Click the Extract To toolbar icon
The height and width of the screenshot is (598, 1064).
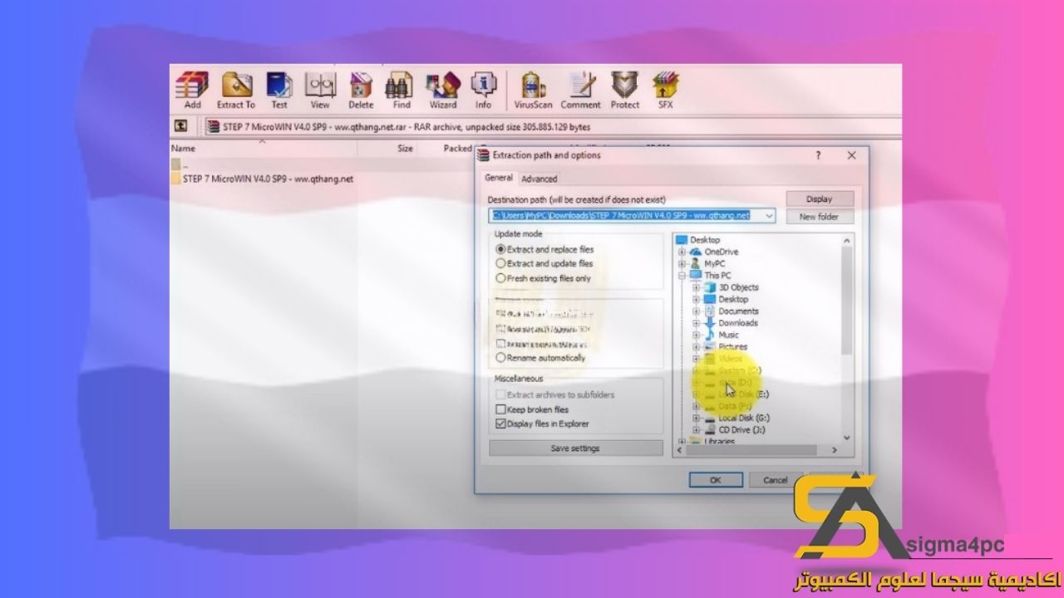pos(236,89)
